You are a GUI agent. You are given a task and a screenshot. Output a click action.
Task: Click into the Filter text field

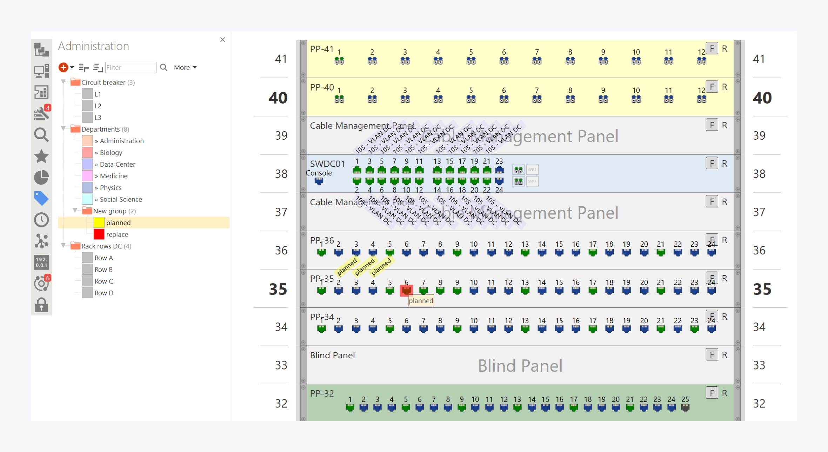131,67
